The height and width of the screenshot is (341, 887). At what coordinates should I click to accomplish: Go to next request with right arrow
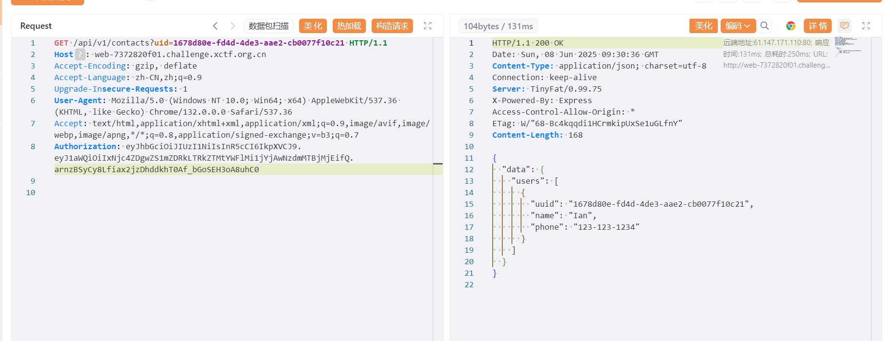click(x=233, y=26)
